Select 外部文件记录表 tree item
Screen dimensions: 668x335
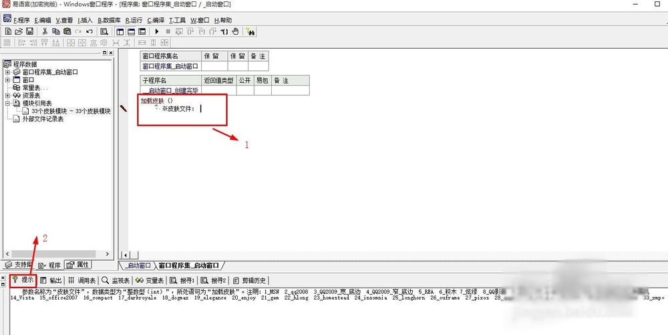[x=43, y=119]
